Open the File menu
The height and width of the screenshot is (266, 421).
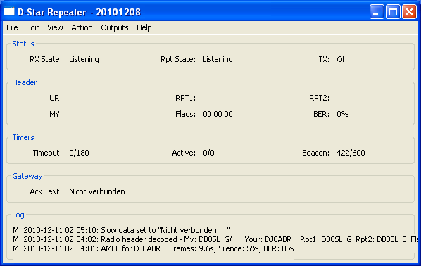12,27
